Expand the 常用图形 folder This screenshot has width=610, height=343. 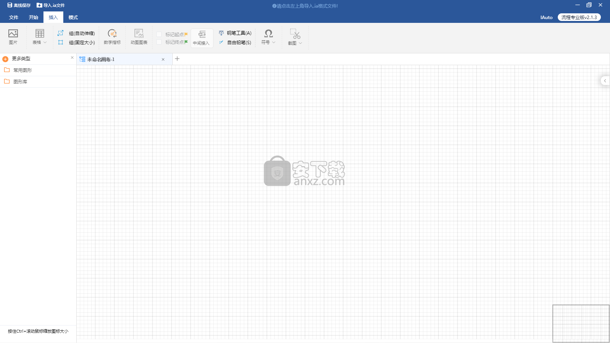click(38, 70)
